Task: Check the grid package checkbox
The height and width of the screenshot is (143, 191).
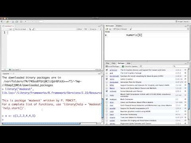Action: coord(107,73)
